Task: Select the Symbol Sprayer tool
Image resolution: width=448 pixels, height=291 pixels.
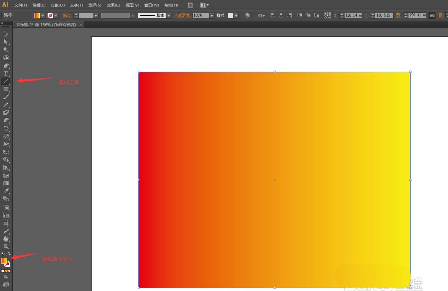Action: coord(6,207)
